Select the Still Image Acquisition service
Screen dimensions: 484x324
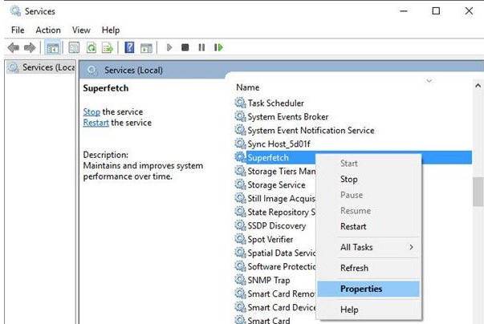[281, 198]
